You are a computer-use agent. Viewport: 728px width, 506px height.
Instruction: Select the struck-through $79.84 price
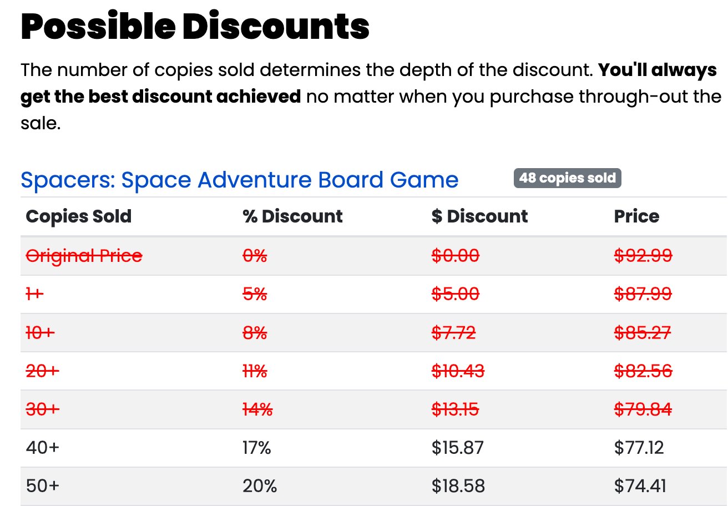[x=643, y=409]
